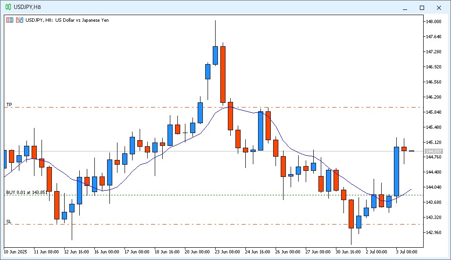Open the one-click trading panel icon

point(10,20)
